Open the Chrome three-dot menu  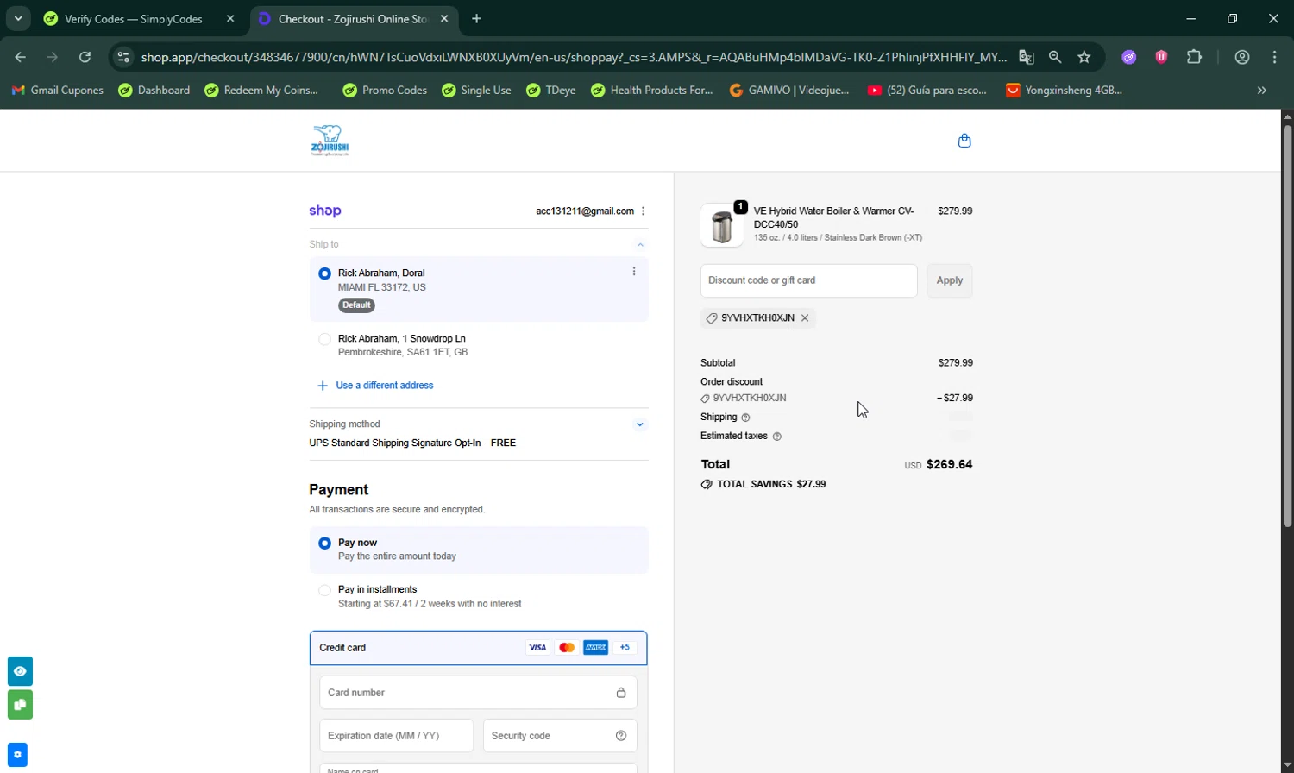click(1275, 57)
